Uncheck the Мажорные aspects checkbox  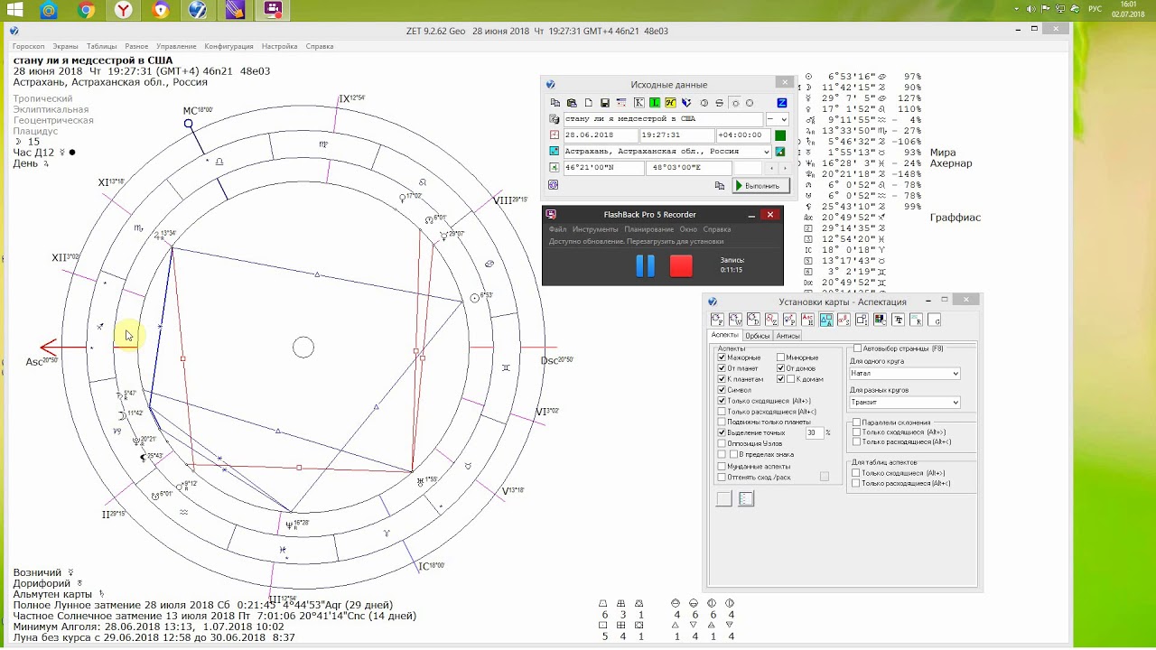coord(722,357)
